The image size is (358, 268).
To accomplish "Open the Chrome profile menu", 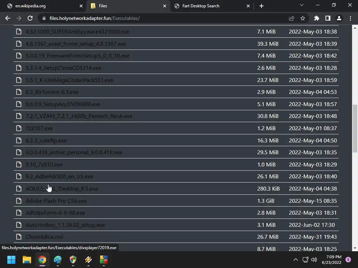I will (x=339, y=18).
